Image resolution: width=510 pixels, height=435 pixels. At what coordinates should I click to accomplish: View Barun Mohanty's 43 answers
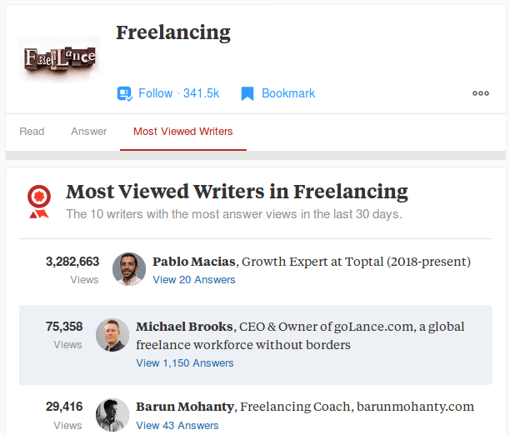coord(177,426)
